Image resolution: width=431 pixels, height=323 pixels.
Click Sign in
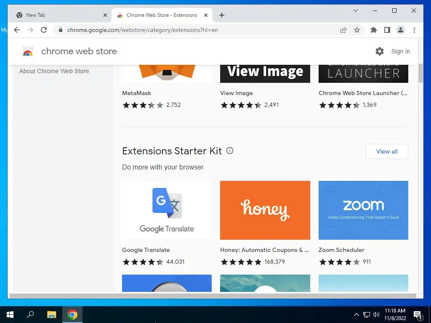[x=401, y=51]
